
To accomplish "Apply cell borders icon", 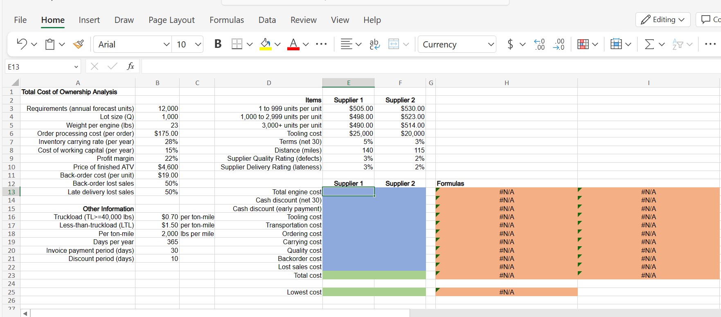I will click(x=237, y=44).
